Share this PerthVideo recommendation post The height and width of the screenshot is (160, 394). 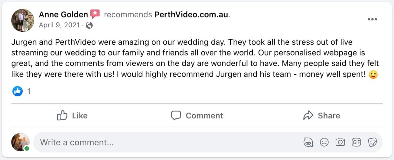click(321, 116)
